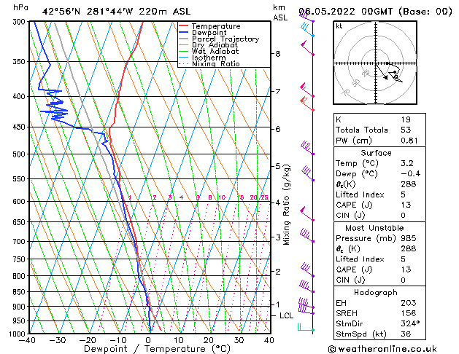Click the Most Unstable Pressure value 985
This screenshot has width=459, height=354.
(x=409, y=238)
